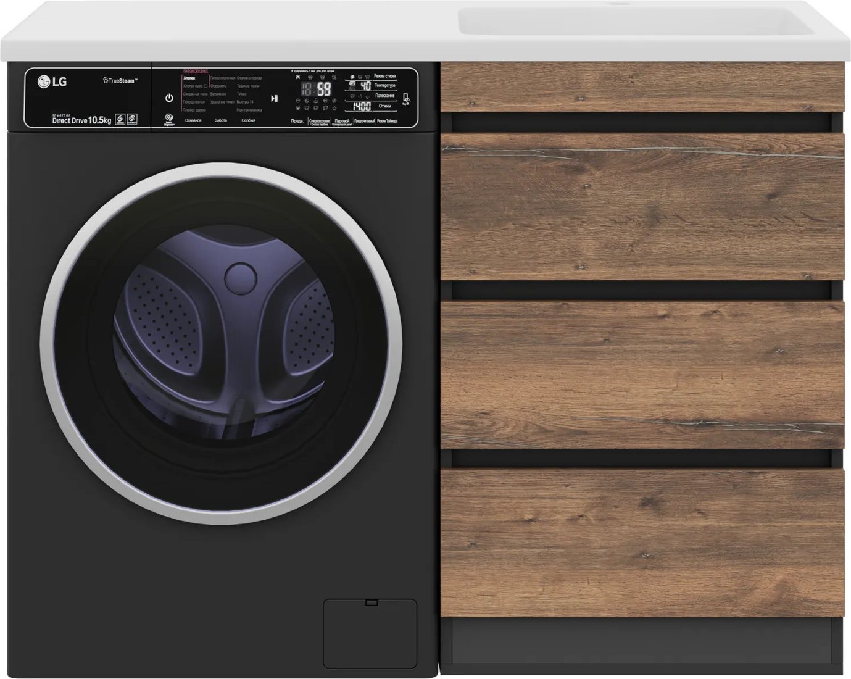Select the Хлопок wash program
The height and width of the screenshot is (679, 851).
[x=189, y=78]
